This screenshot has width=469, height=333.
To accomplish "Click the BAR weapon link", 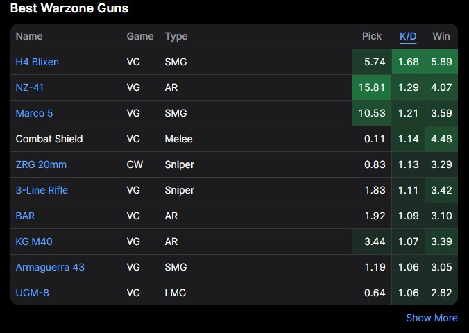I will tap(25, 216).
